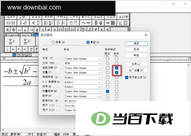Select the center tab stop icon
The width and height of the screenshot is (191, 136).
(x=18, y=55)
